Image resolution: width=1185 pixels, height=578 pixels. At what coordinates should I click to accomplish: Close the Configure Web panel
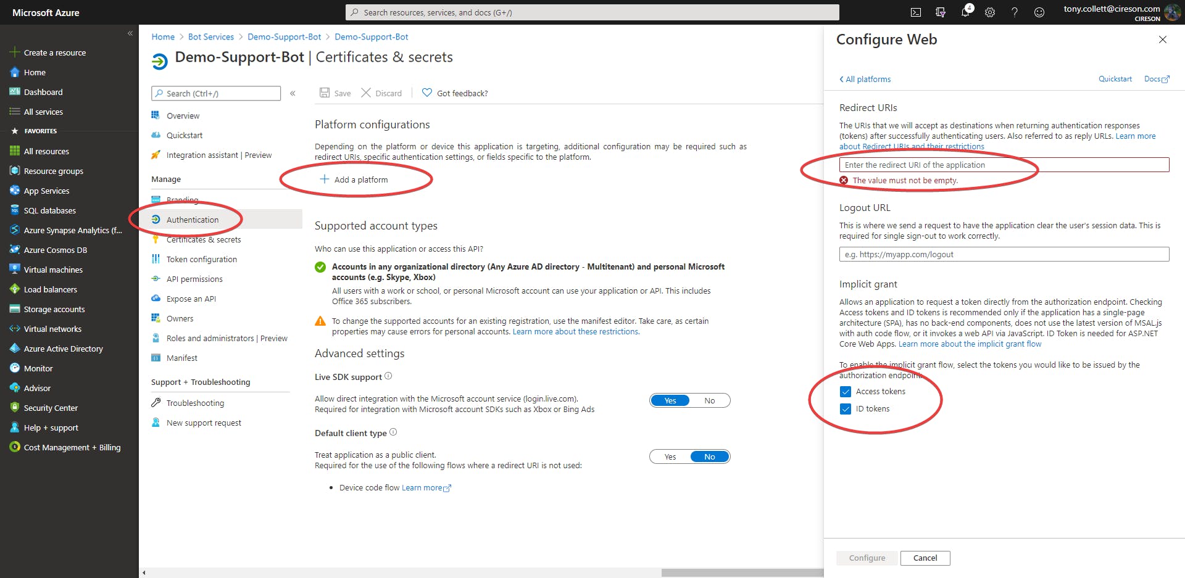(1163, 39)
